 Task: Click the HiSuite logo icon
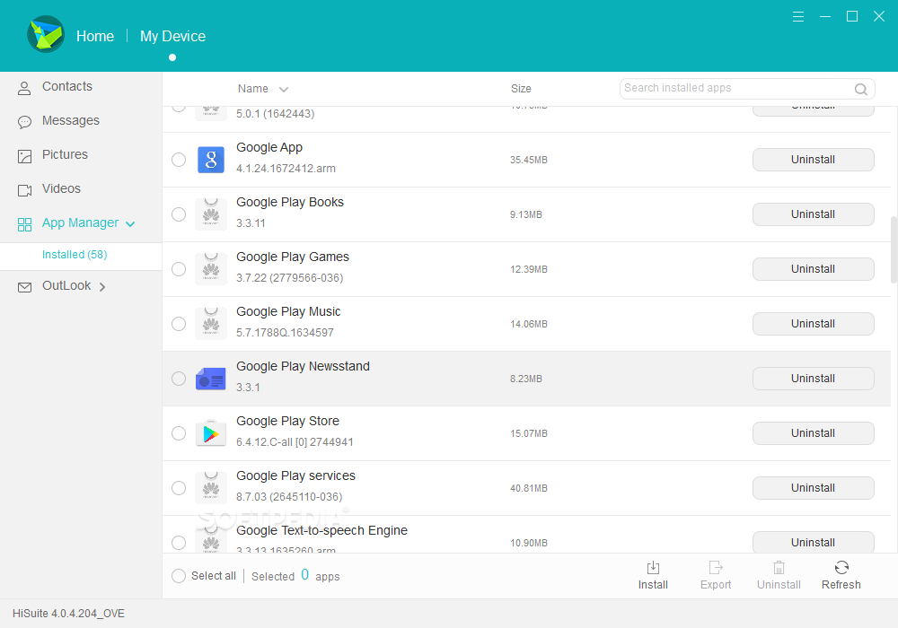[46, 34]
